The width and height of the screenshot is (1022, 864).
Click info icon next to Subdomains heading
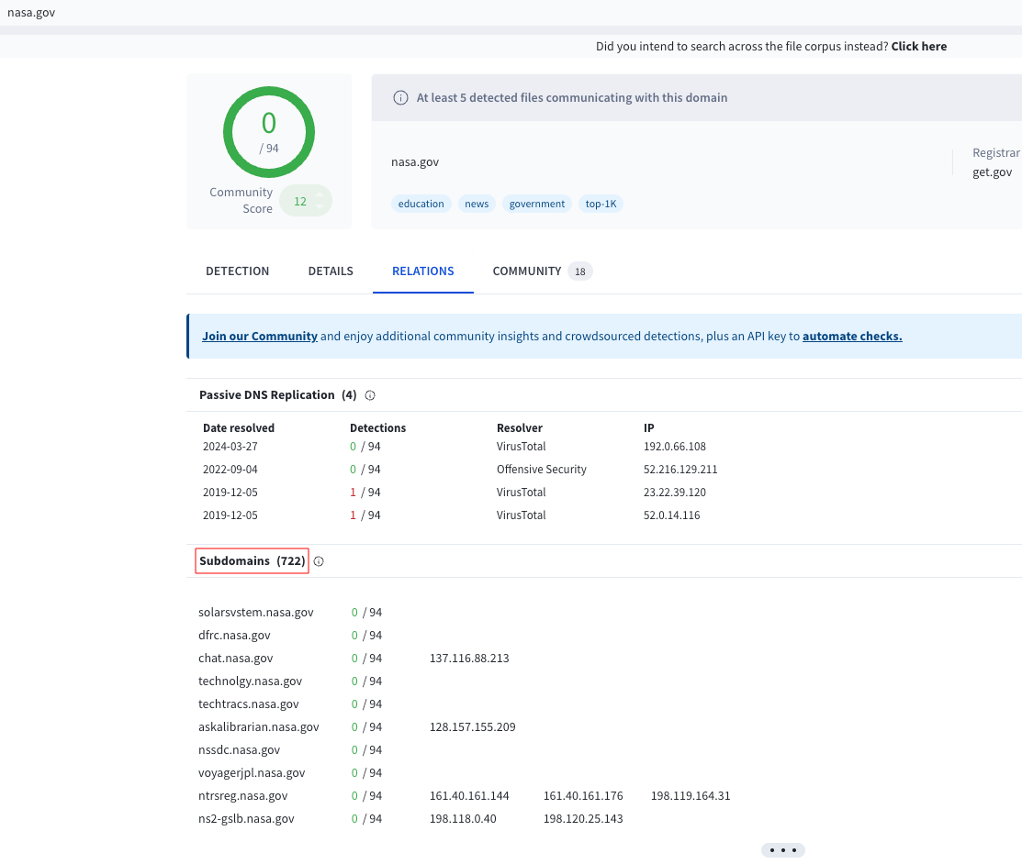coord(319,561)
